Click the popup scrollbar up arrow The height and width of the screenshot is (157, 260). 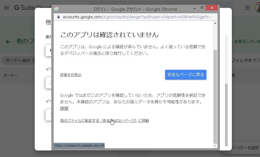pos(215,23)
